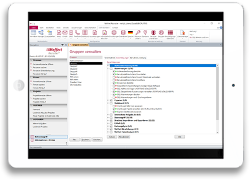The height and width of the screenshot is (180, 252).
Task: Open the E-Mail configuration icon in ribbon
Action: (65, 32)
